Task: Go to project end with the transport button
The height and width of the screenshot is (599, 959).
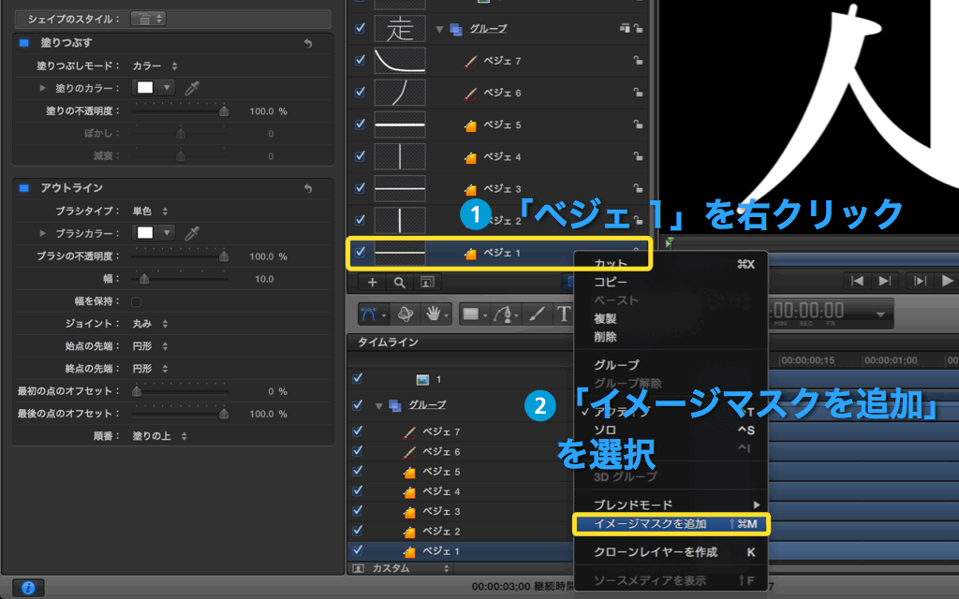Action: coord(884,281)
